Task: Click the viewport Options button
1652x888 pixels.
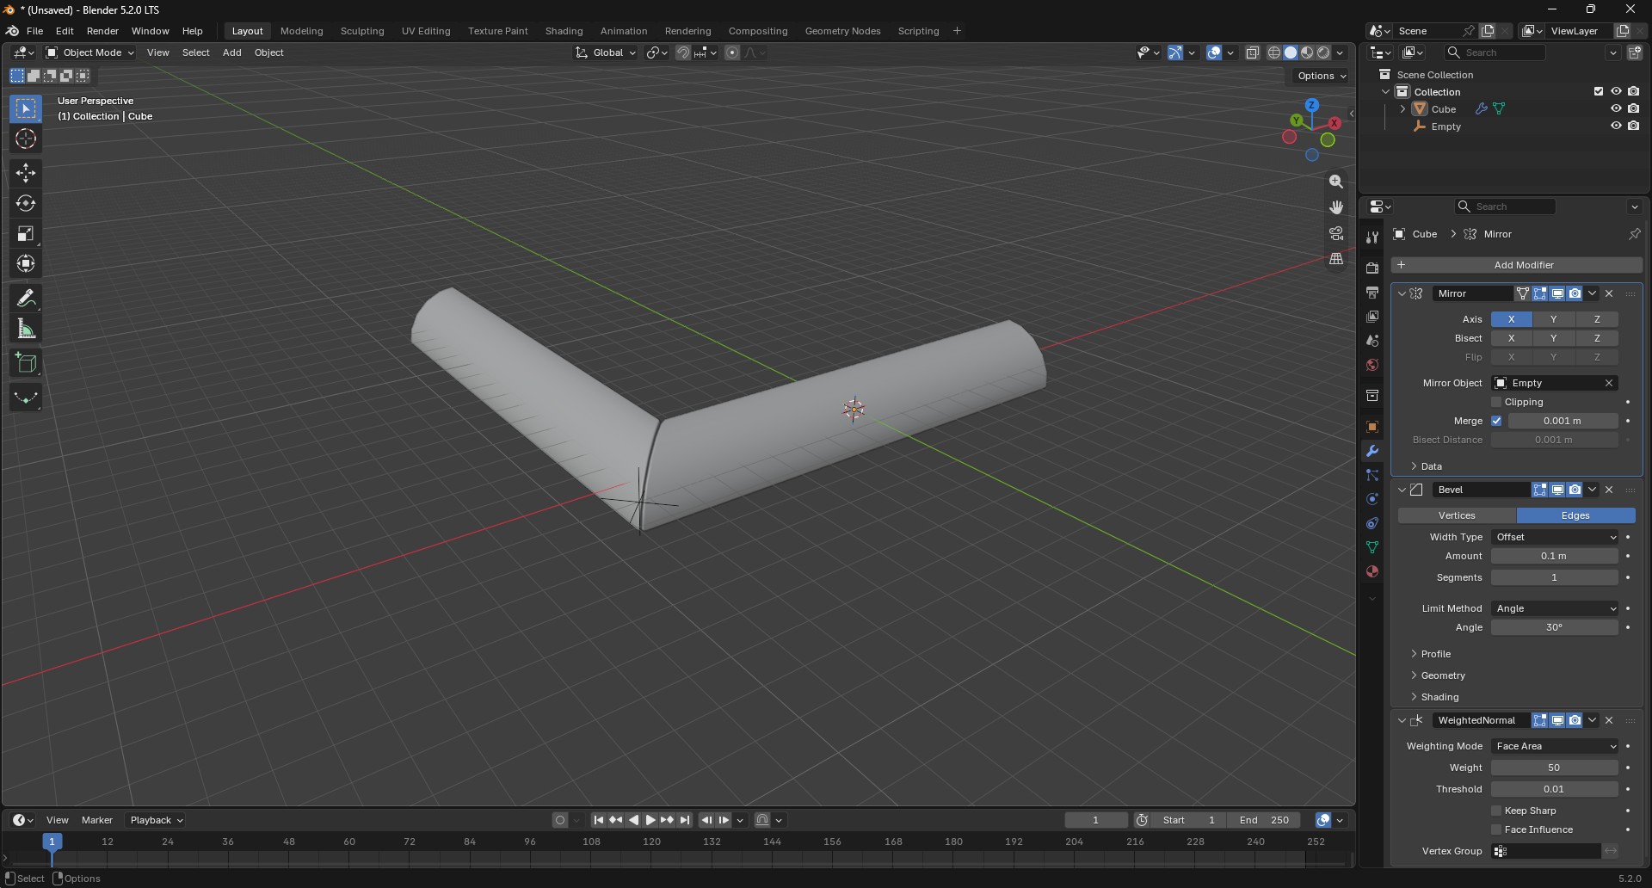Action: pos(1321,76)
